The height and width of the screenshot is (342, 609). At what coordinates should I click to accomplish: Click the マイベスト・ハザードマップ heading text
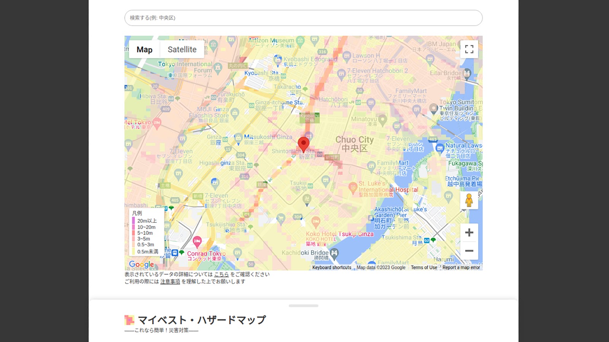(x=202, y=320)
